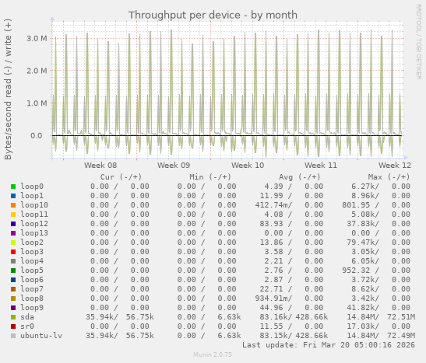Click the ubuntu-lv light gray legend swatch
The image size is (426, 363).
click(x=13, y=336)
